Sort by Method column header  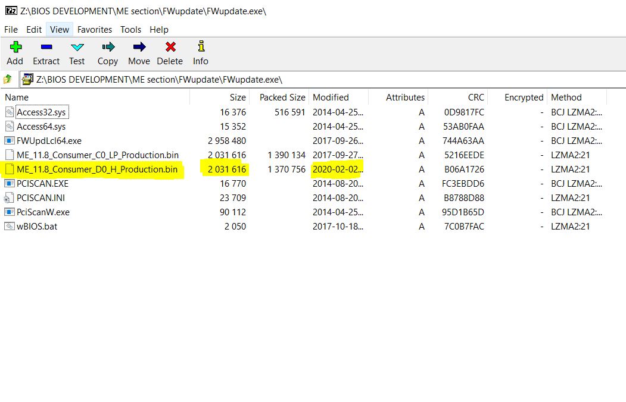577,97
